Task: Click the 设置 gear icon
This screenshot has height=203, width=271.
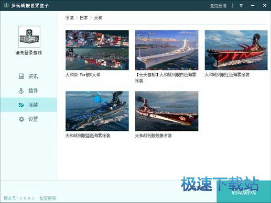Action: coord(21,119)
